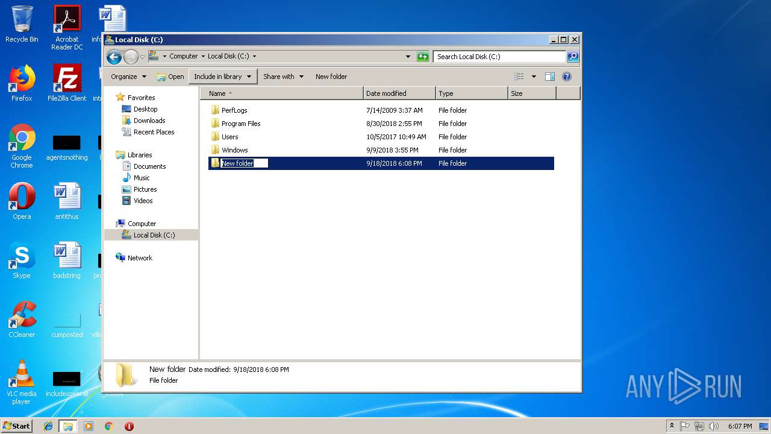The width and height of the screenshot is (771, 434).
Task: Click the Open toolbar button
Action: pos(170,77)
